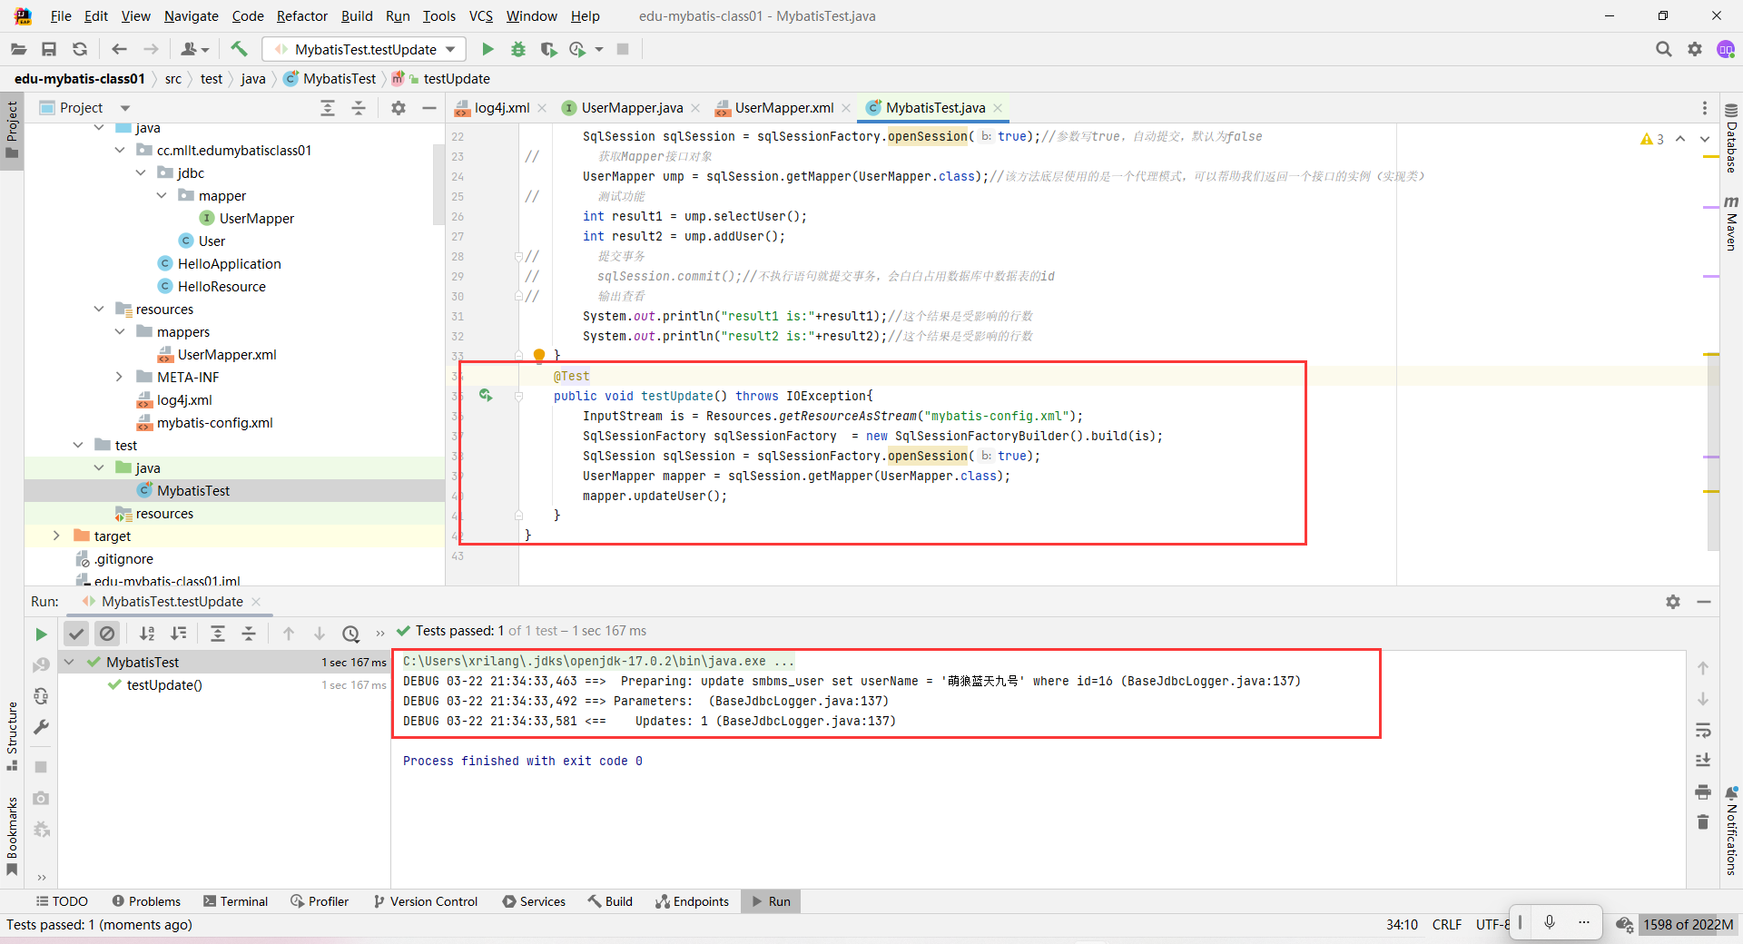
Task: Toggle show ignored tests button
Action: [x=107, y=634]
